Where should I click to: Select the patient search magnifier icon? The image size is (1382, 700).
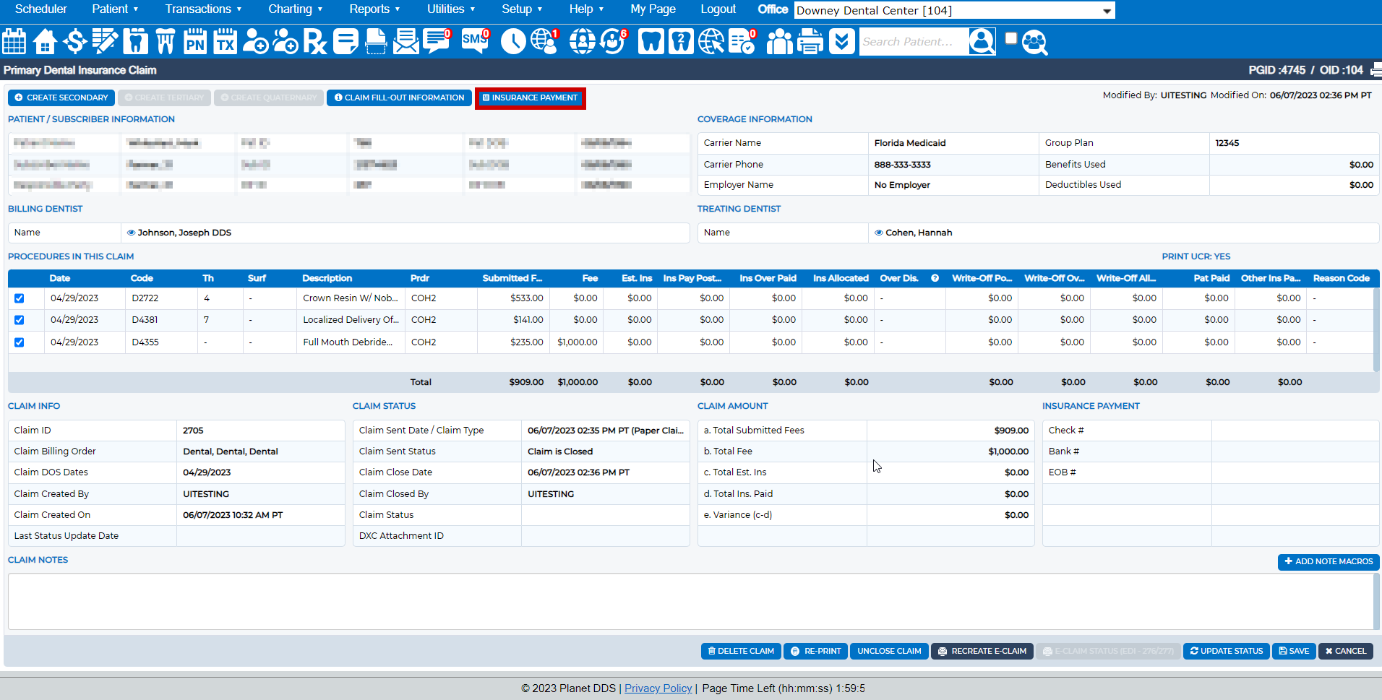coord(982,41)
